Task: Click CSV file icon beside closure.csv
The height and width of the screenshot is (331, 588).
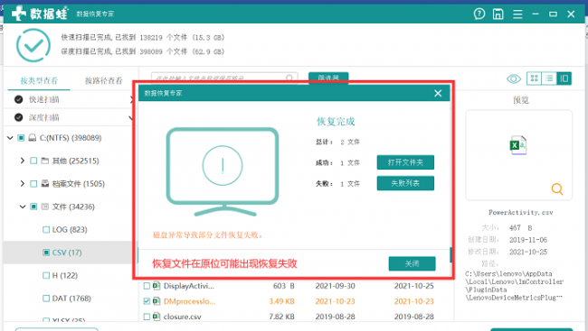Action: pyautogui.click(x=156, y=317)
